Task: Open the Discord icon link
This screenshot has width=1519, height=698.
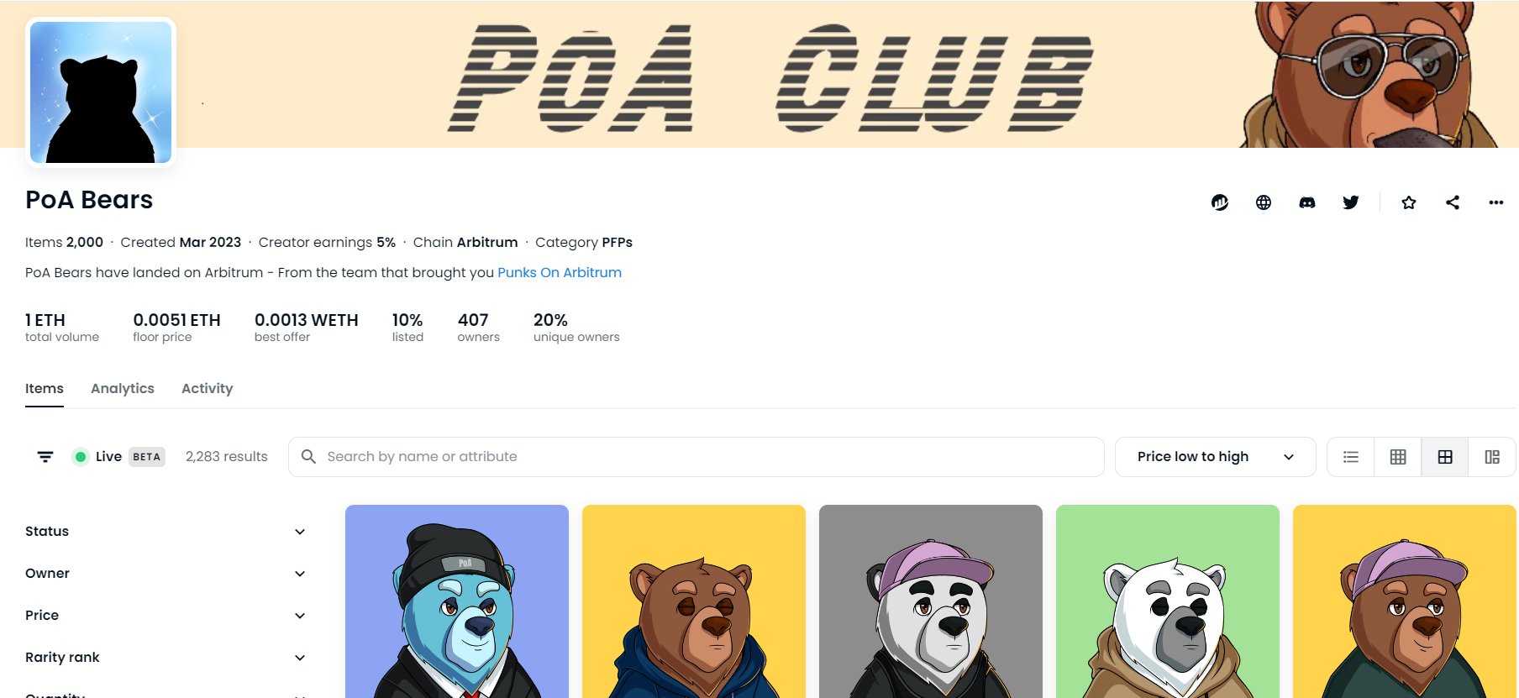Action: coord(1307,202)
